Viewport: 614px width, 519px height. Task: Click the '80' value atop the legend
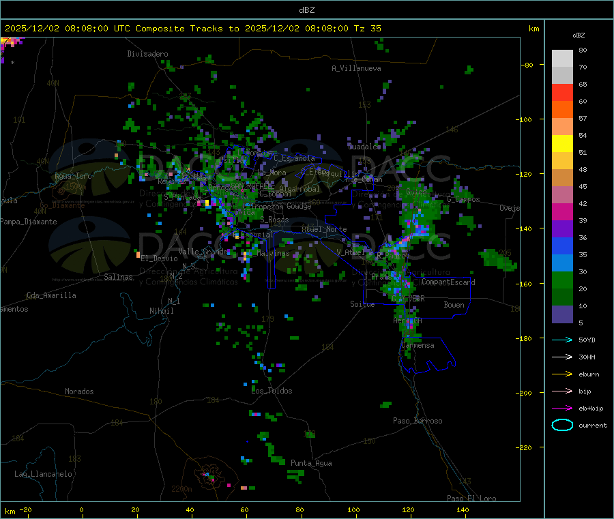click(x=583, y=50)
